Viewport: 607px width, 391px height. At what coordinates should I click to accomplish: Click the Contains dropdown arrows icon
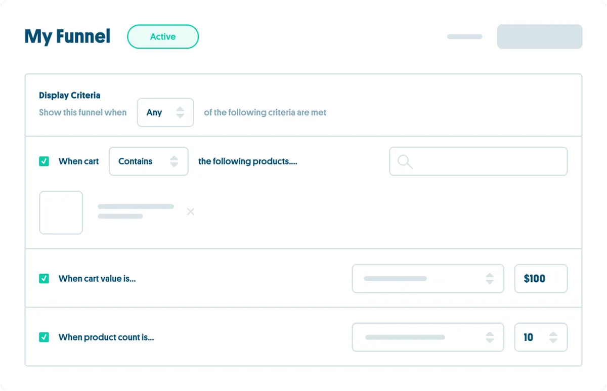(174, 161)
